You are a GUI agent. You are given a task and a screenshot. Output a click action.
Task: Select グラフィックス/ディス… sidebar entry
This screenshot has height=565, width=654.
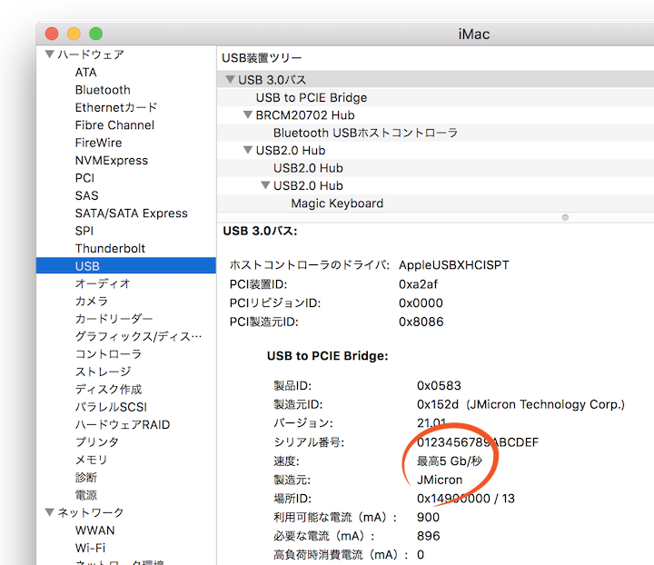pyautogui.click(x=138, y=336)
